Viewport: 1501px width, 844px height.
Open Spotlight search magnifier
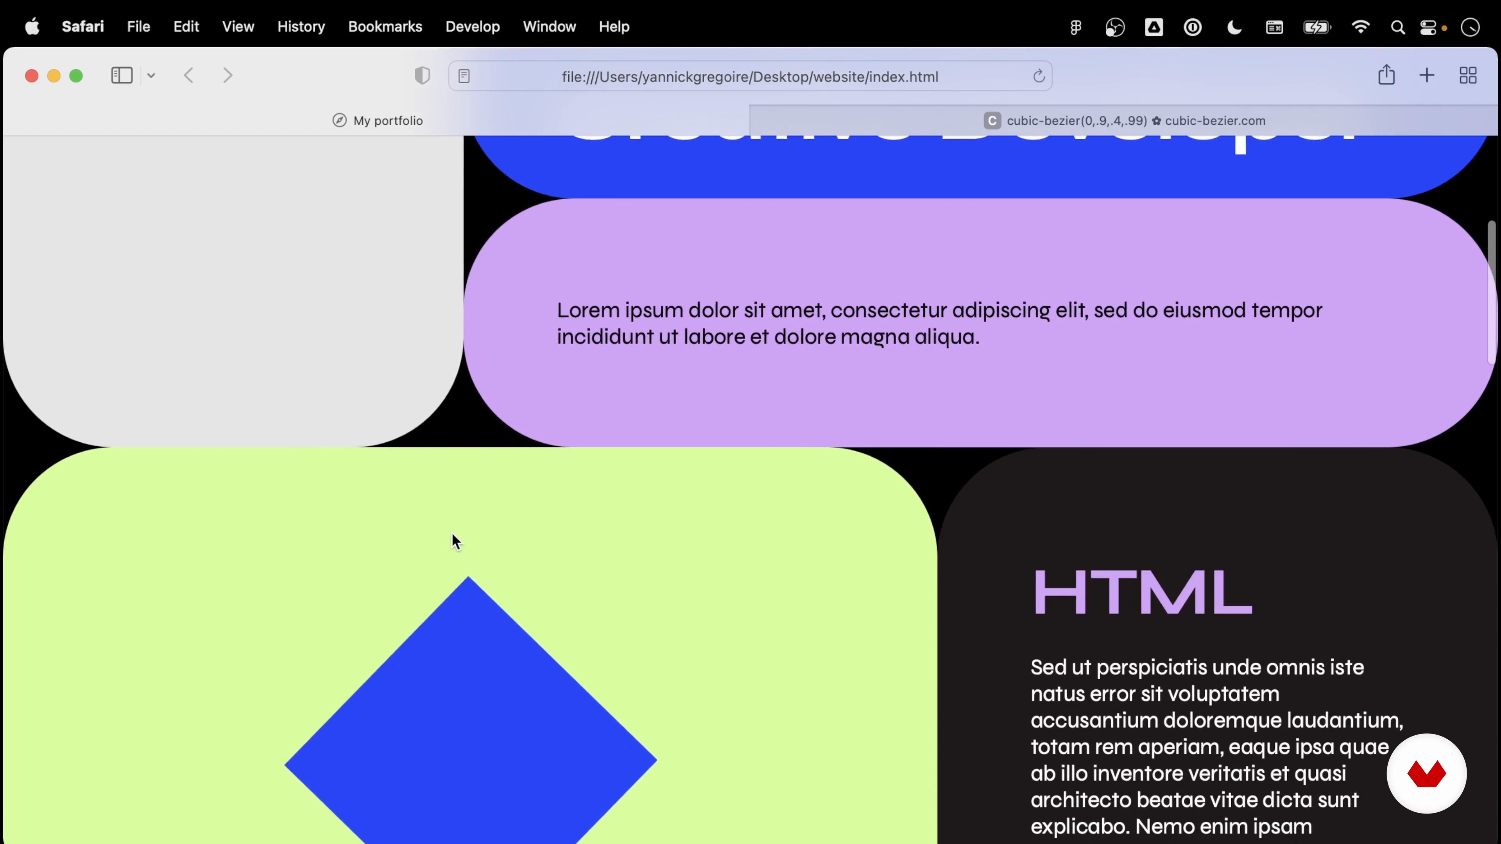(1397, 27)
